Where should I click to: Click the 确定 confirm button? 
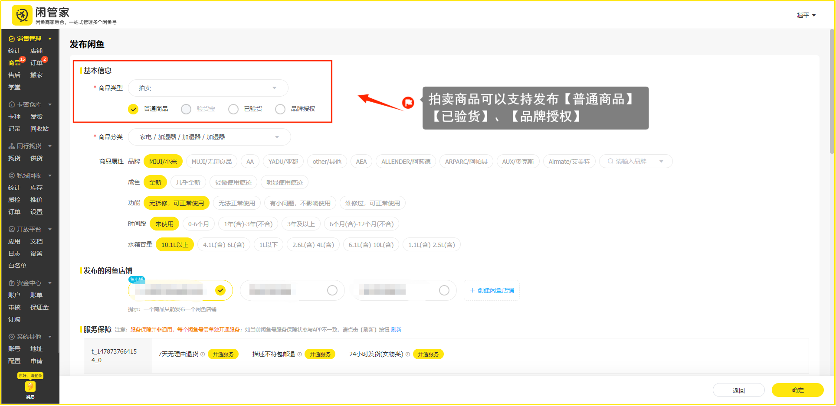coord(797,390)
